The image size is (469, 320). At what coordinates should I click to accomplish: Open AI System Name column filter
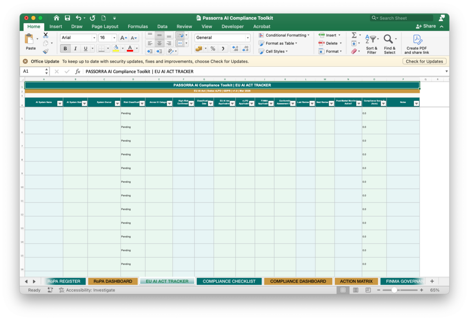point(60,104)
